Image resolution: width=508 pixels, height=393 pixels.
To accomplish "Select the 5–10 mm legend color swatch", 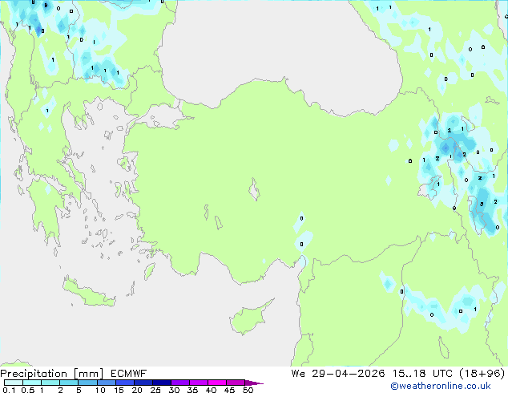I will pyautogui.click(x=87, y=383).
